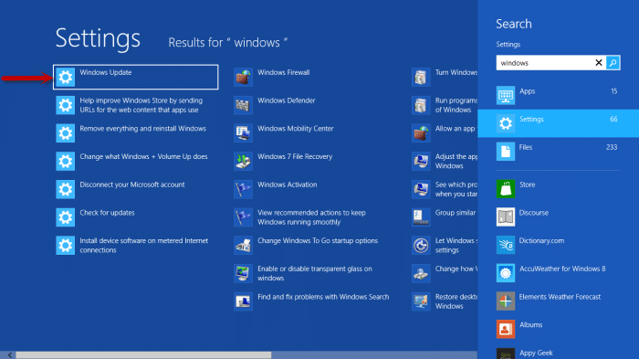The height and width of the screenshot is (359, 639).
Task: Click Disconnect your Microsoft account text
Action: click(132, 185)
